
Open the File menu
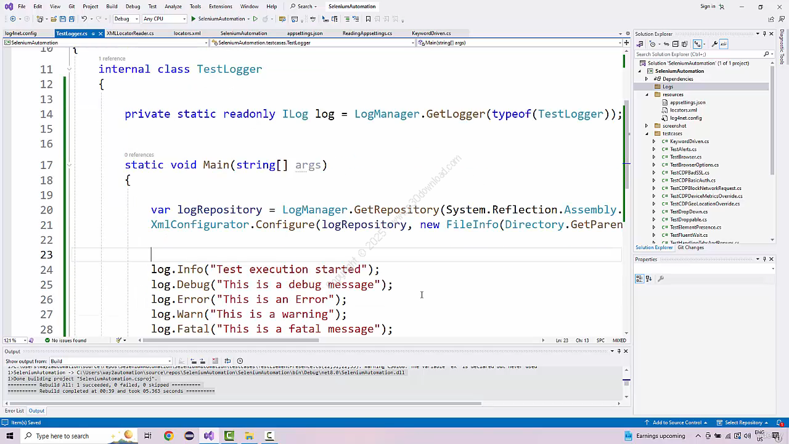(22, 6)
